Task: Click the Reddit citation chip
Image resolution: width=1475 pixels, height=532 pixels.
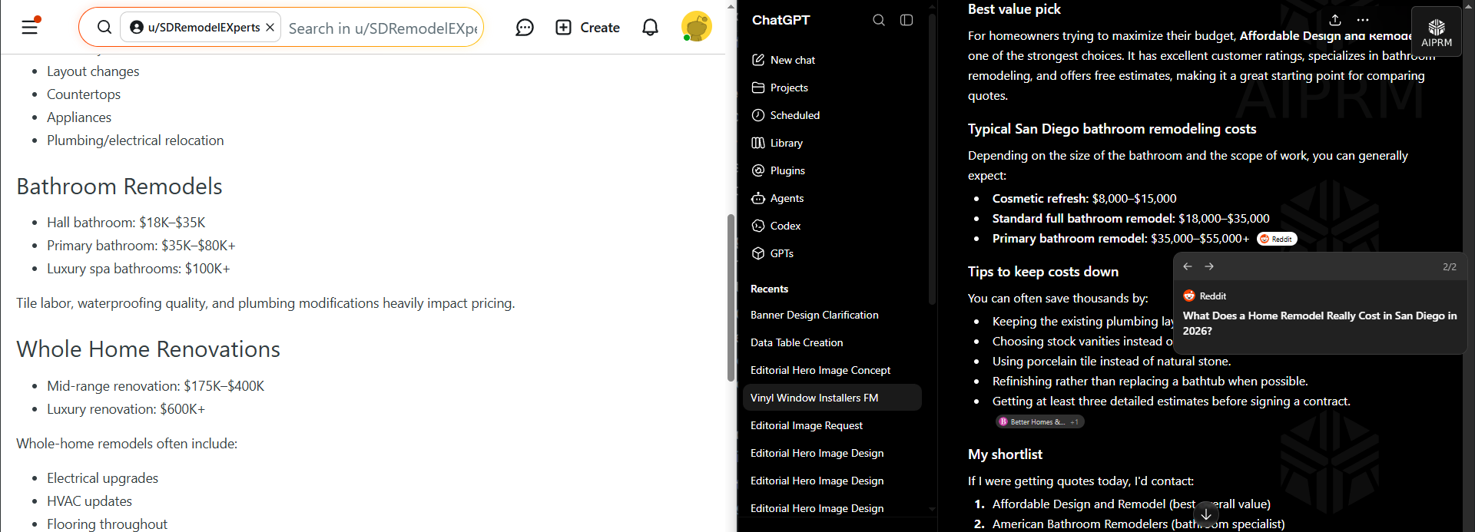Action: [x=1277, y=239]
